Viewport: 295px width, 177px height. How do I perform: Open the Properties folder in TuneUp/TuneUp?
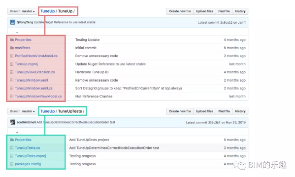(23, 40)
